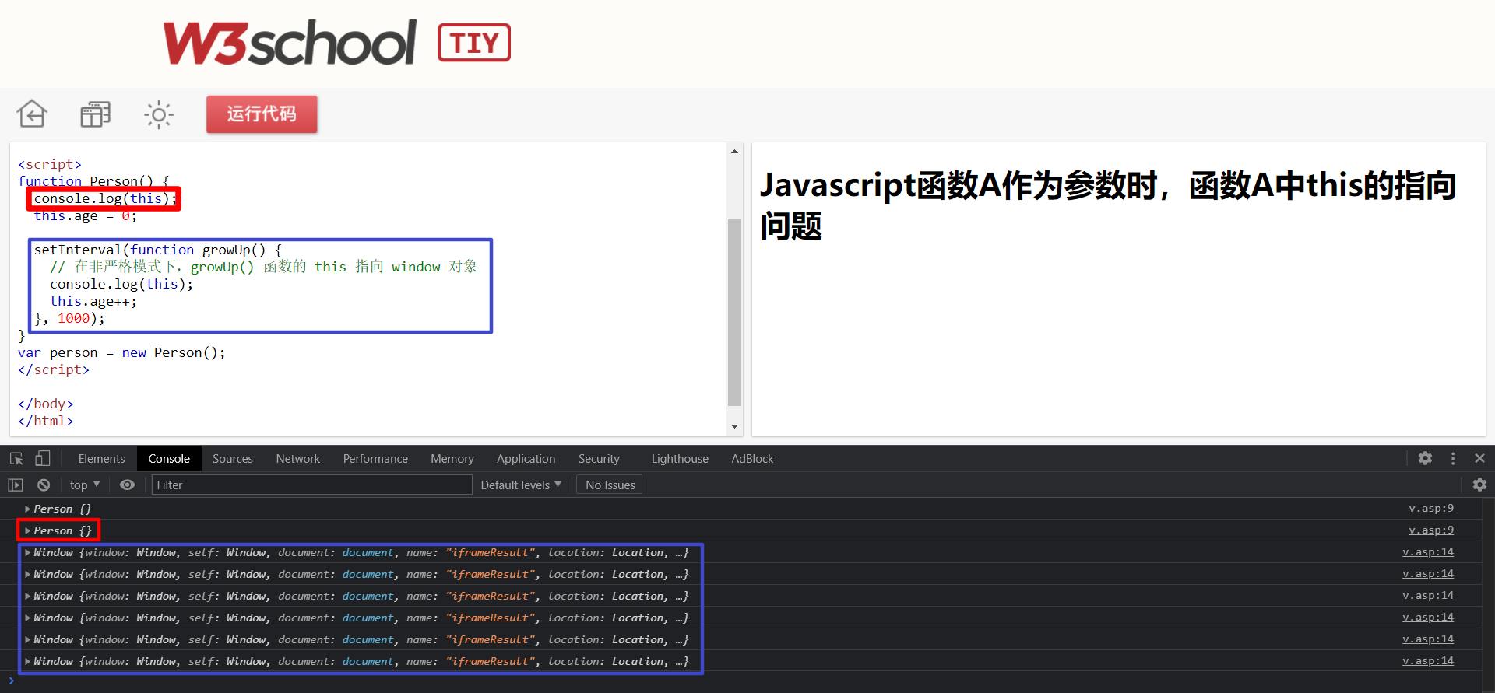Viewport: 1495px width, 693px height.
Task: Open the Application tab
Action: pos(526,459)
